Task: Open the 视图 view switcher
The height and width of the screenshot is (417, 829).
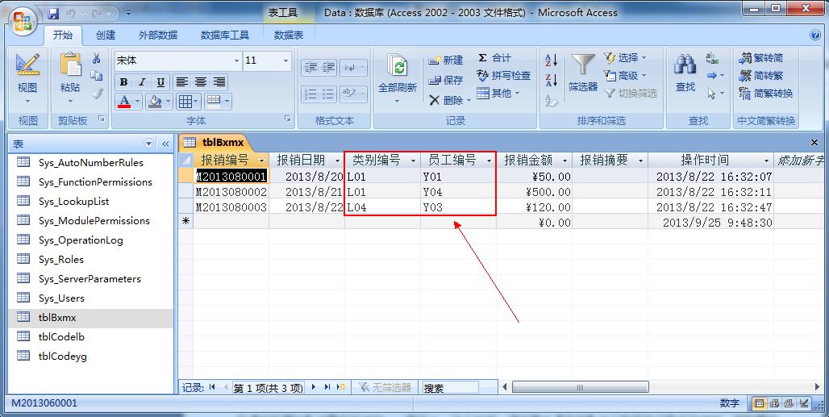Action: [x=27, y=79]
